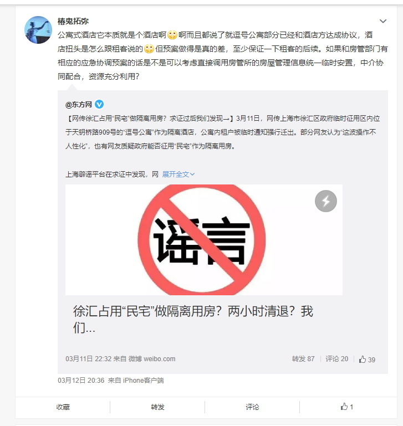
Task: Repost using the bottom 转发 button
Action: [x=157, y=407]
